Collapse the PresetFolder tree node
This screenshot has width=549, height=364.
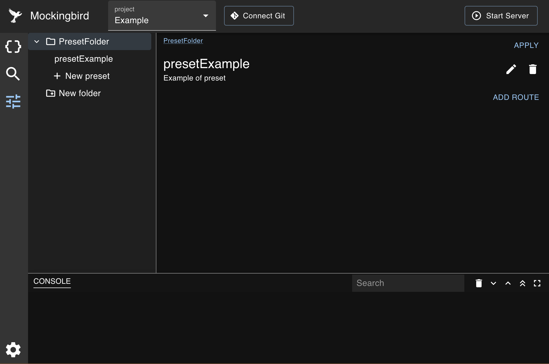point(37,41)
